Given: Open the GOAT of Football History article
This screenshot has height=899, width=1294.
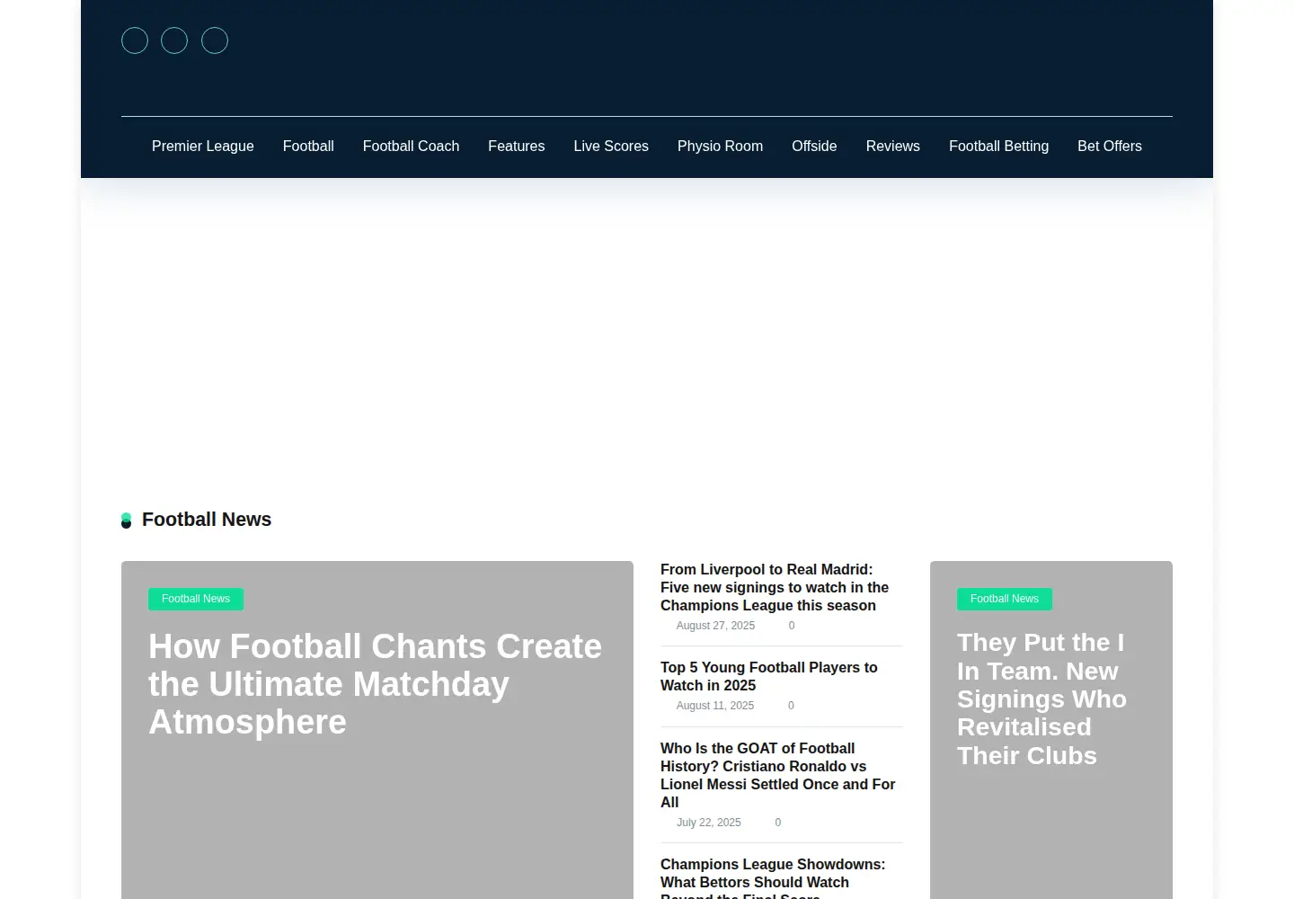Looking at the screenshot, I should coord(778,775).
